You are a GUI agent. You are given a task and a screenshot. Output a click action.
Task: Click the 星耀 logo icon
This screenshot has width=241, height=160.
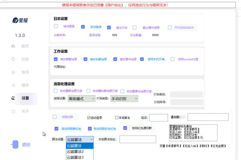[15, 20]
